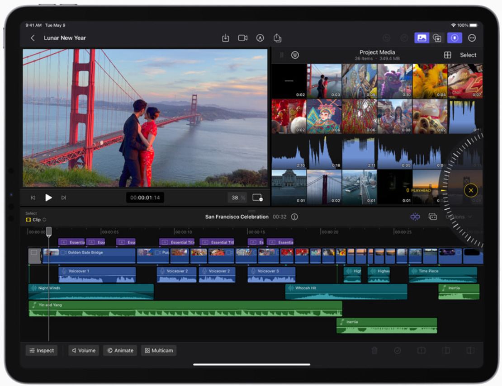Image resolution: width=502 pixels, height=386 pixels.
Task: Open the more options ellipsis icon
Action: tap(472, 38)
